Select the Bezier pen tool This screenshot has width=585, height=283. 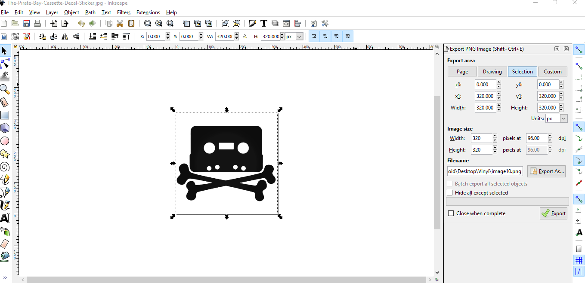[x=5, y=192]
